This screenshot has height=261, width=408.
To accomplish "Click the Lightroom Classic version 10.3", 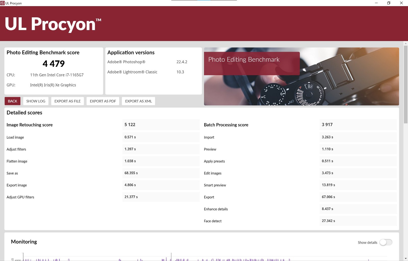I will pos(180,72).
